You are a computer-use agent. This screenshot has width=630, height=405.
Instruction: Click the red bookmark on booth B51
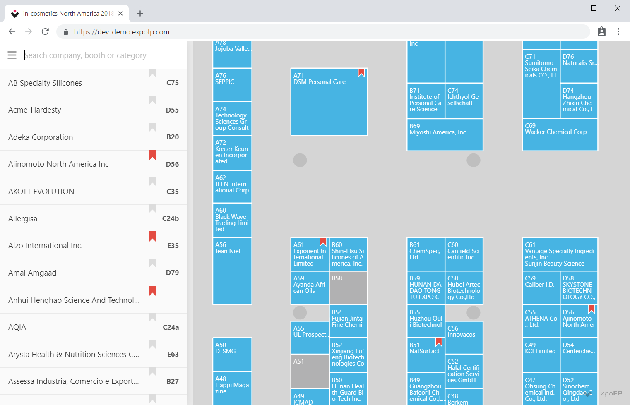(439, 343)
